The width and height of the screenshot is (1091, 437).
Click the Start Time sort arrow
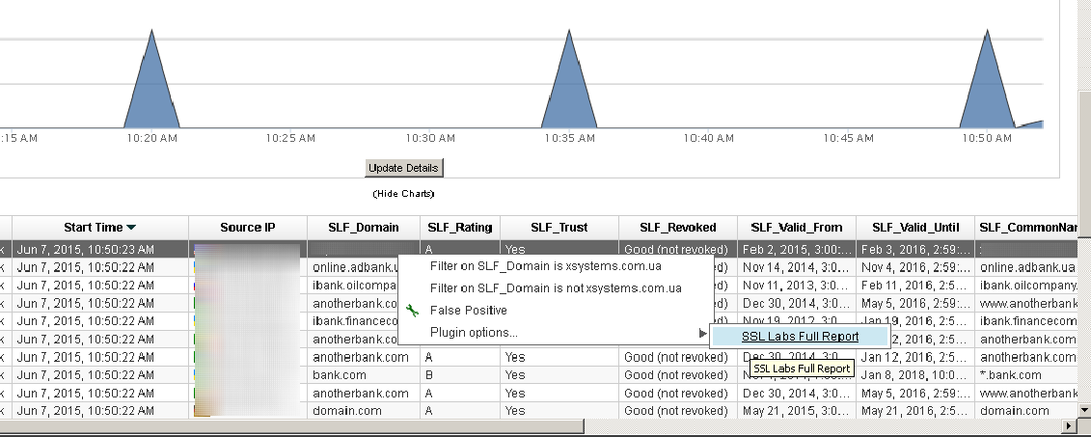pyautogui.click(x=131, y=228)
